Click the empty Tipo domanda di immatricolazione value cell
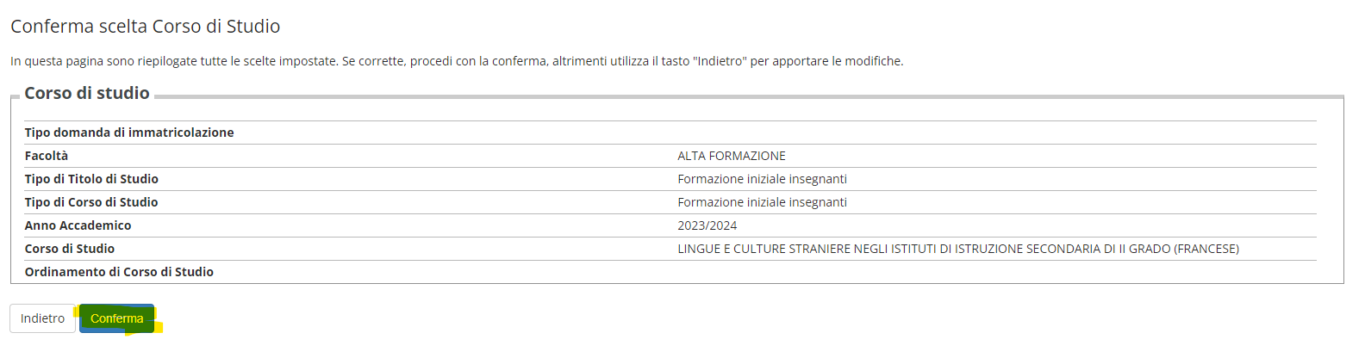 (x=997, y=133)
